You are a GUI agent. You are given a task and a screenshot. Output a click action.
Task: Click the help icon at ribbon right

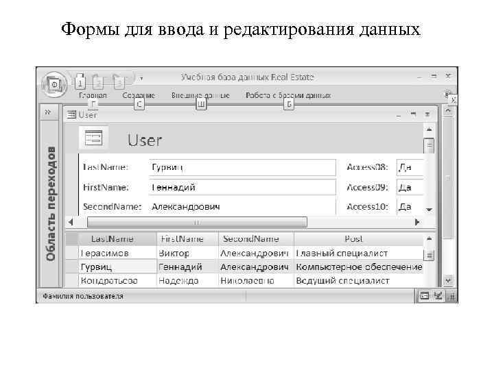coord(447,94)
